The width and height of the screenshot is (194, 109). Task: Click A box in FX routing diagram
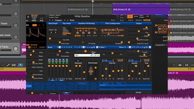click(x=156, y=25)
